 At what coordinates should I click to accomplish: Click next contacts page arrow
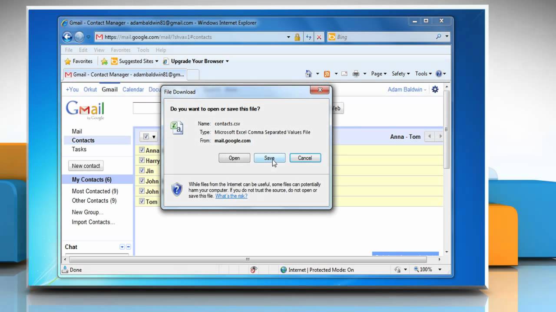[440, 136]
